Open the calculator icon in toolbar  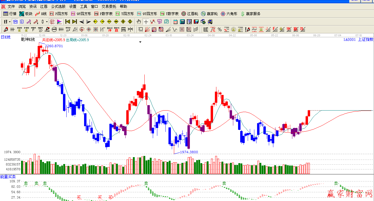coord(182,22)
